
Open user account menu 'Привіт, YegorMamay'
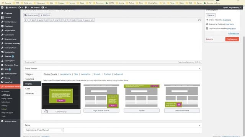(x=232, y=8)
